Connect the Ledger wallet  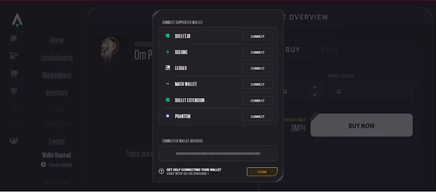point(258,68)
